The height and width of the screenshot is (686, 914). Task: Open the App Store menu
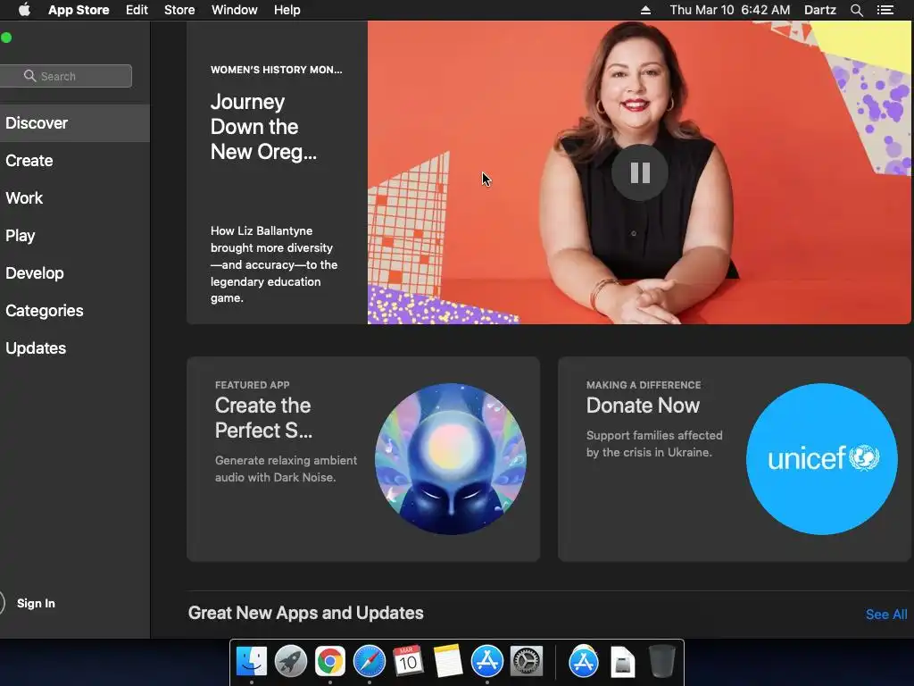(79, 10)
